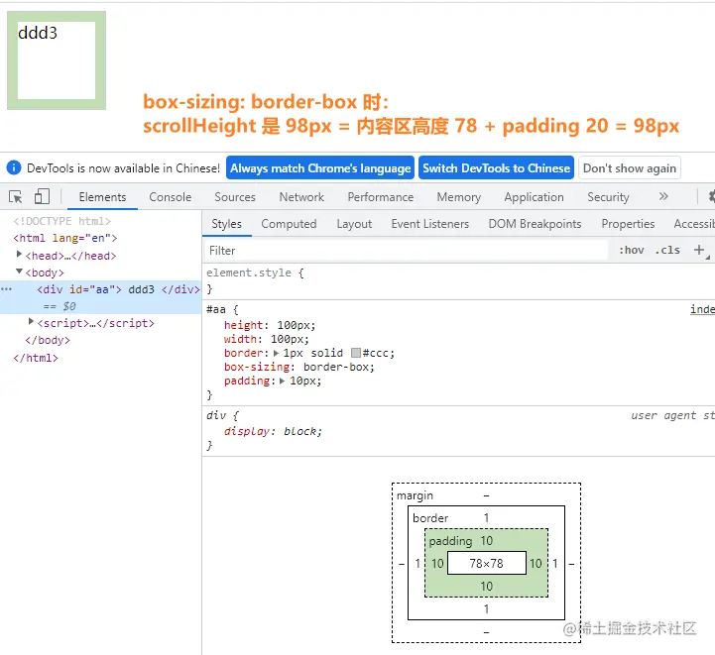Open the Security tab
This screenshot has width=715, height=655.
pyautogui.click(x=608, y=197)
